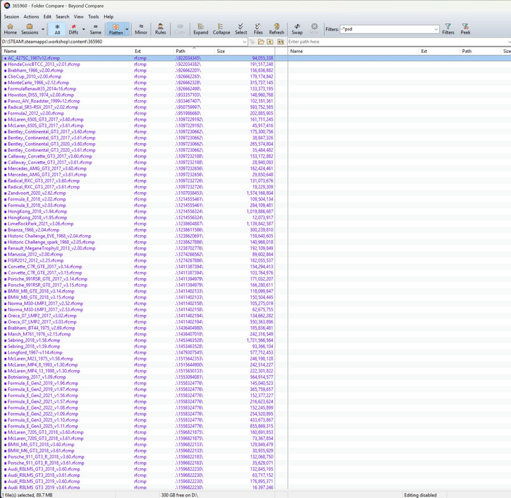Click the set base folders icon
This screenshot has height=498, width=511.
[280, 42]
